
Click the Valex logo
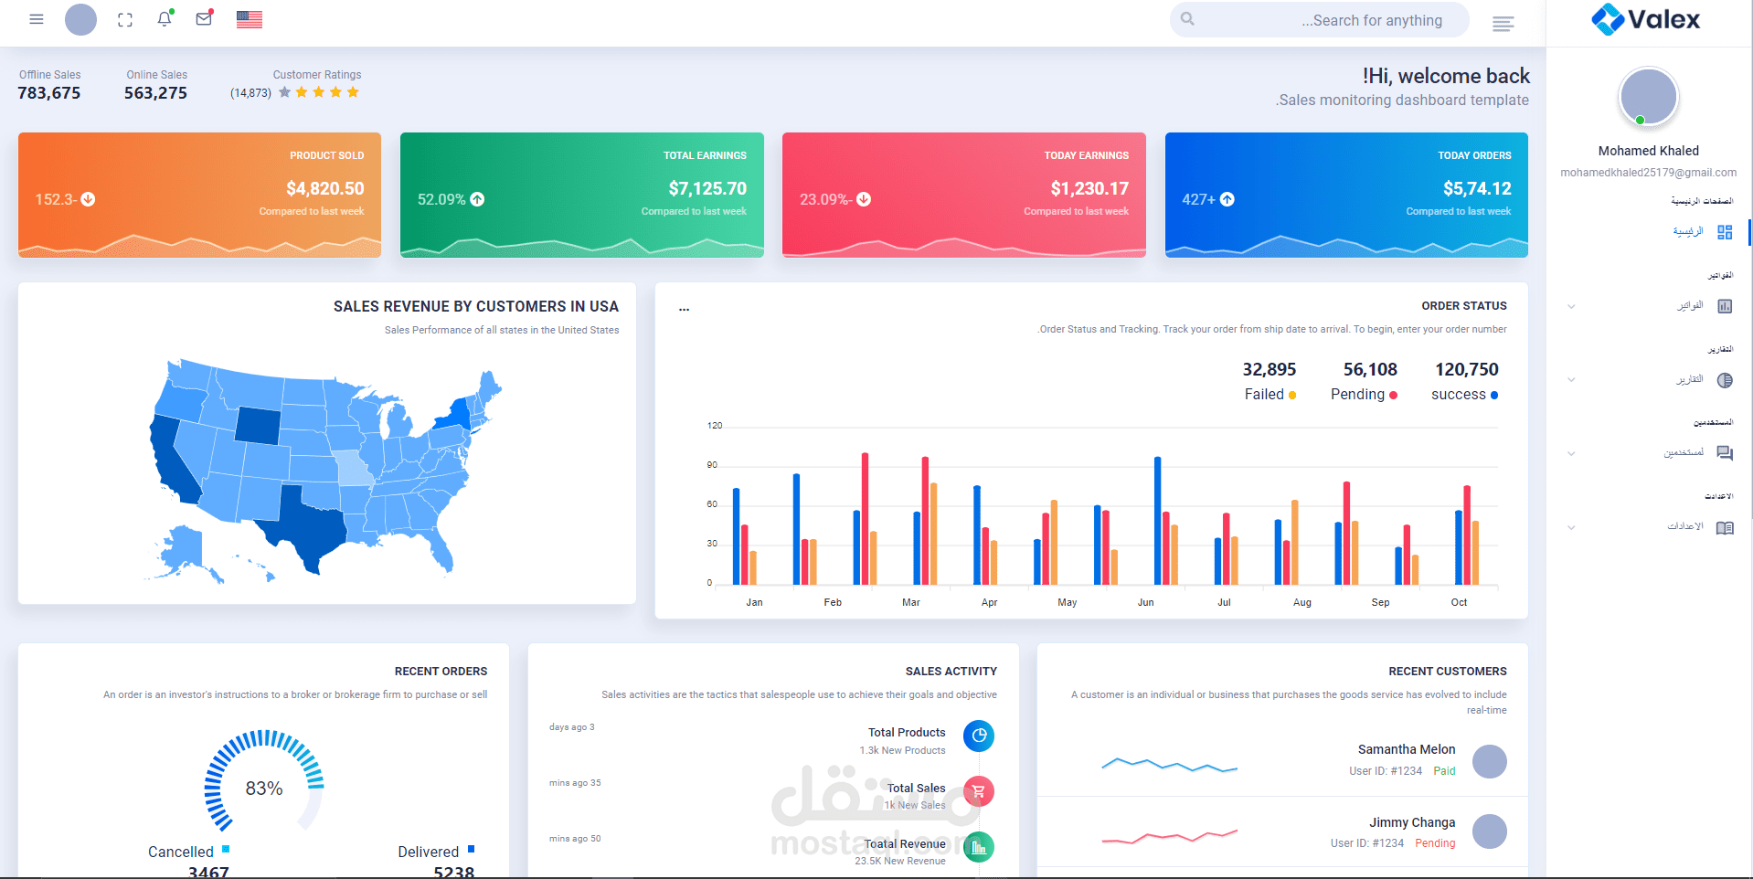tap(1646, 19)
